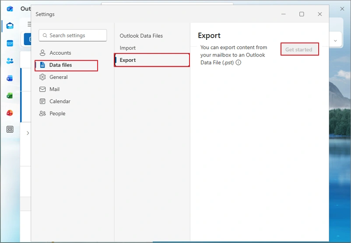Select the Export section

[152, 60]
